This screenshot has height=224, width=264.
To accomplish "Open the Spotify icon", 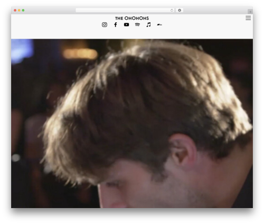I will (137, 24).
